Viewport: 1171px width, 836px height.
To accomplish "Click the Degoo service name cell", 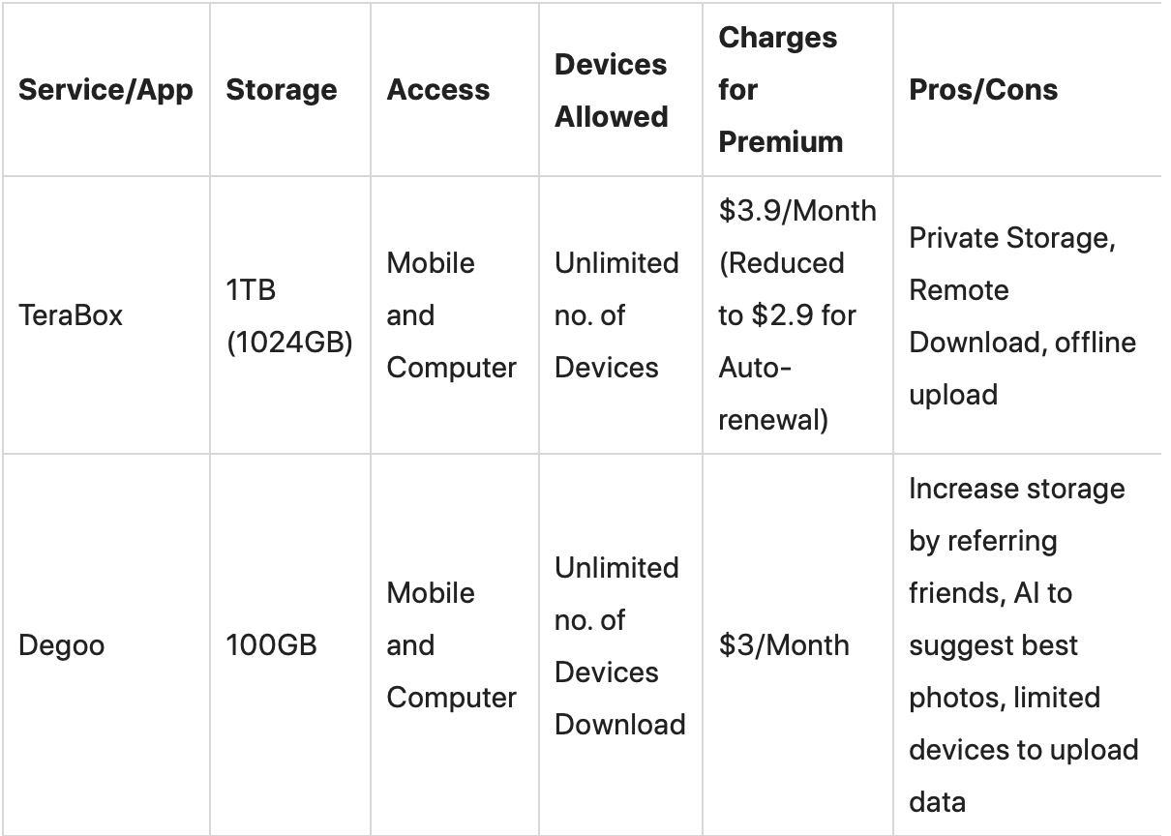I will [61, 645].
